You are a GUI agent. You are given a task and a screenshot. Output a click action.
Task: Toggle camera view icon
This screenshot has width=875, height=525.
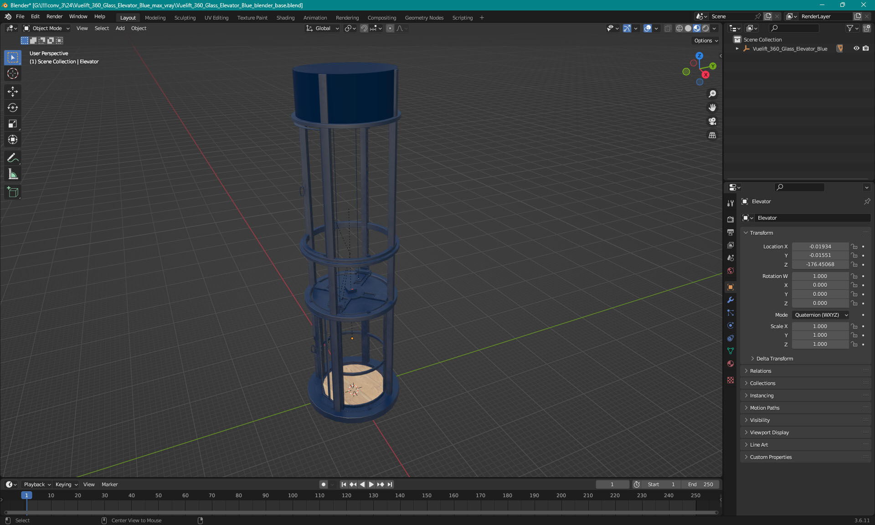pos(712,121)
